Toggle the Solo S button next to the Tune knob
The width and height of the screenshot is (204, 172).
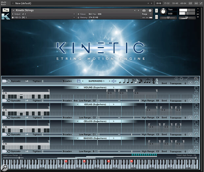pyautogui.click(x=157, y=11)
